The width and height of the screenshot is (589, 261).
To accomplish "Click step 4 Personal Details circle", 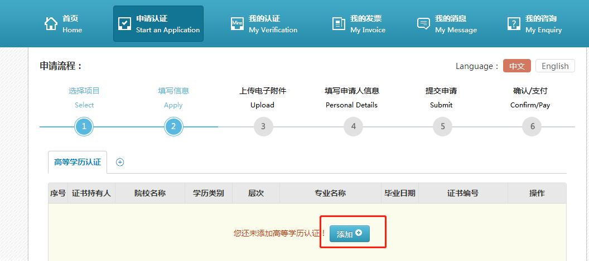I will pos(353,126).
